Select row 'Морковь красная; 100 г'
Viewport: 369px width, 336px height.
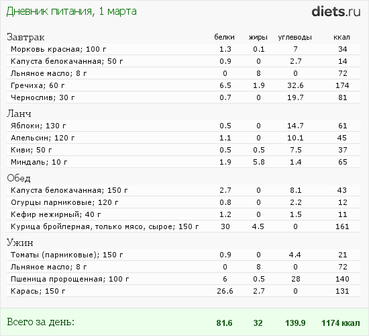pyautogui.click(x=183, y=49)
